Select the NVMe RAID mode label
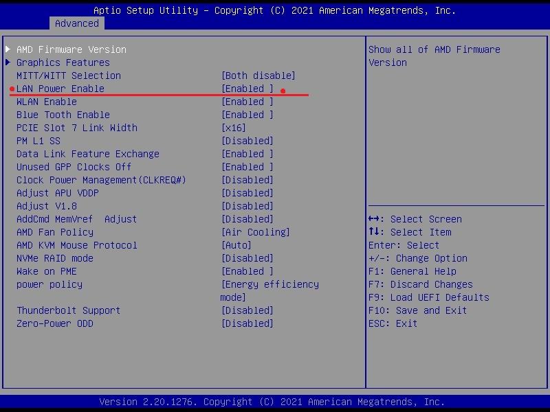The width and height of the screenshot is (550, 412). pos(55,258)
